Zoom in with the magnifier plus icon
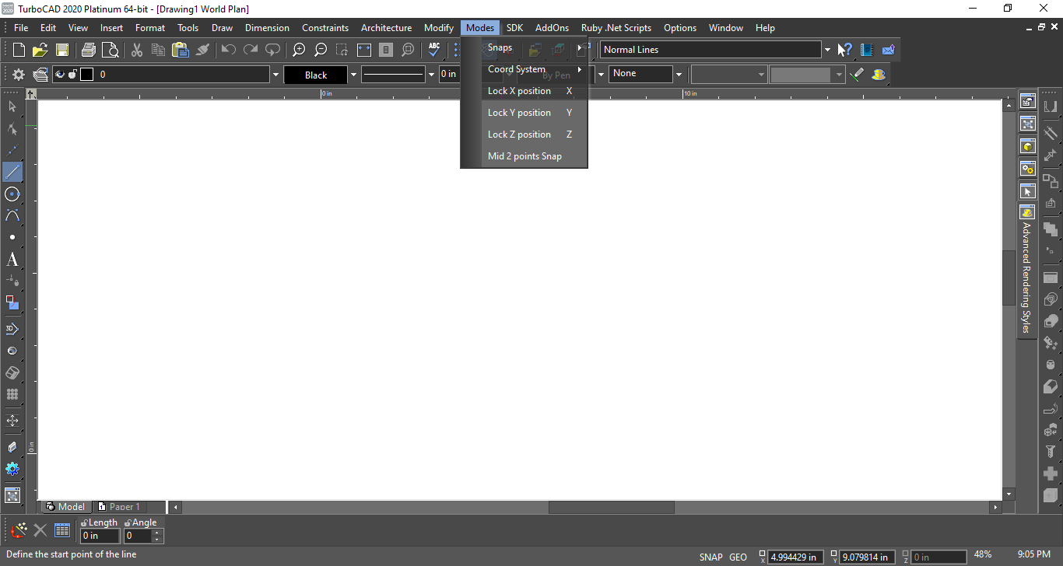 tap(299, 50)
